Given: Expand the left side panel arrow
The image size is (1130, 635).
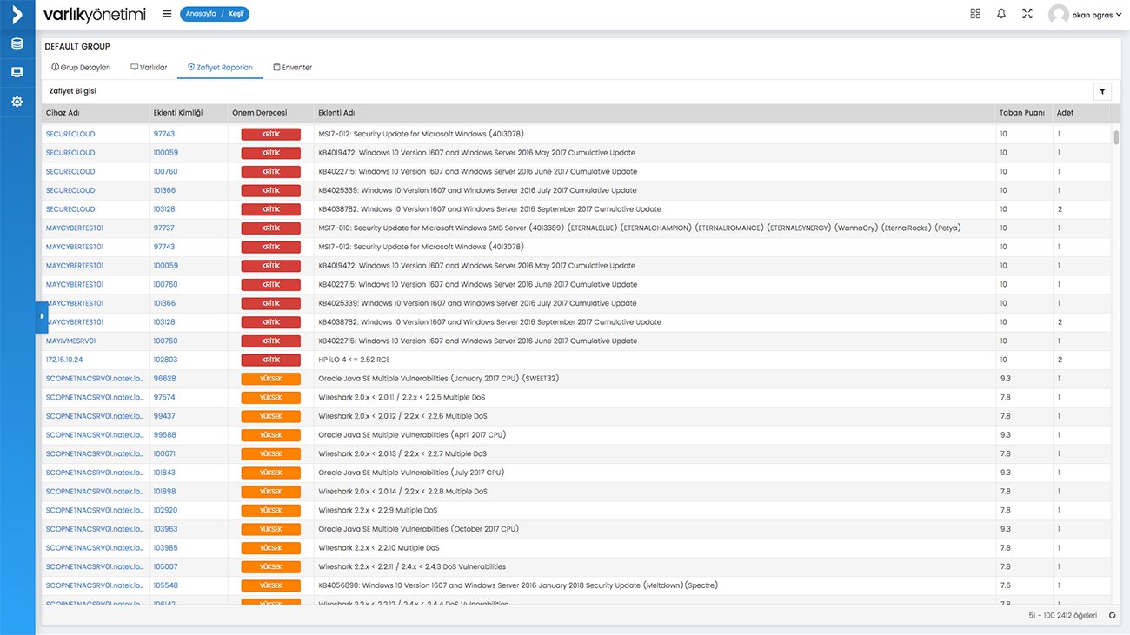Looking at the screenshot, I should pos(42,317).
